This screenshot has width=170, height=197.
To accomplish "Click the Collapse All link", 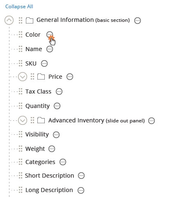I will tap(19, 7).
